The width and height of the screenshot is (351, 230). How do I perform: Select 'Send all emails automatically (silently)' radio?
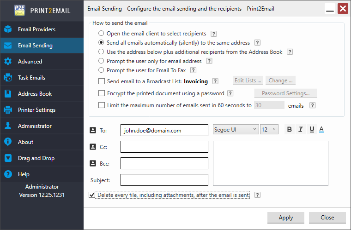101,42
